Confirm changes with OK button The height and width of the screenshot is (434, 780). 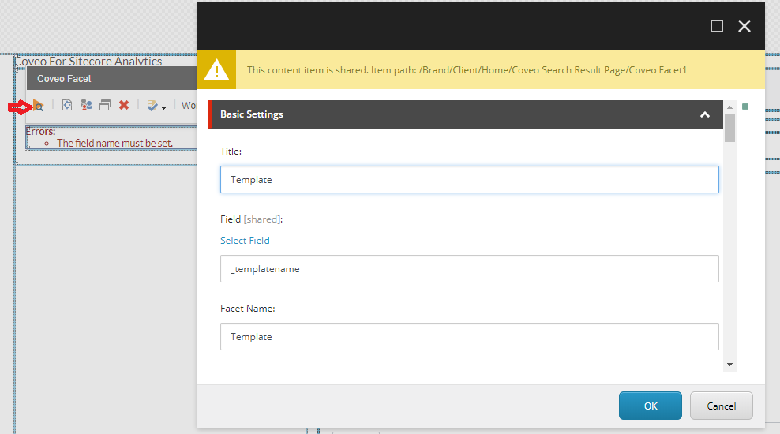(x=651, y=406)
